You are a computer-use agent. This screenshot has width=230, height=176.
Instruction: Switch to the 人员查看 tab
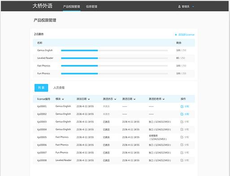(59, 88)
